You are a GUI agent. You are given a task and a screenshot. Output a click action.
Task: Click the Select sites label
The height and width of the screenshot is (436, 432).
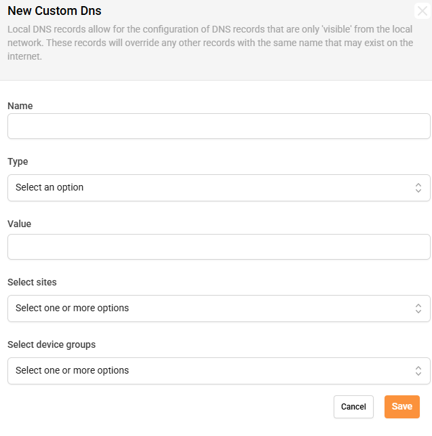tap(32, 282)
